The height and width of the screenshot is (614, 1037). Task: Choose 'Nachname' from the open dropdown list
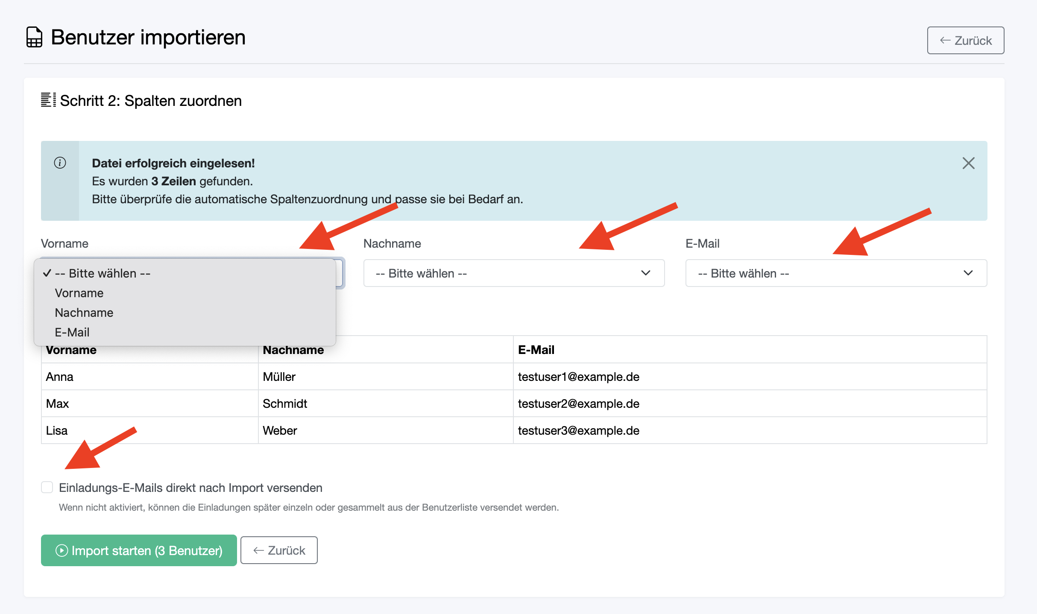(185, 313)
